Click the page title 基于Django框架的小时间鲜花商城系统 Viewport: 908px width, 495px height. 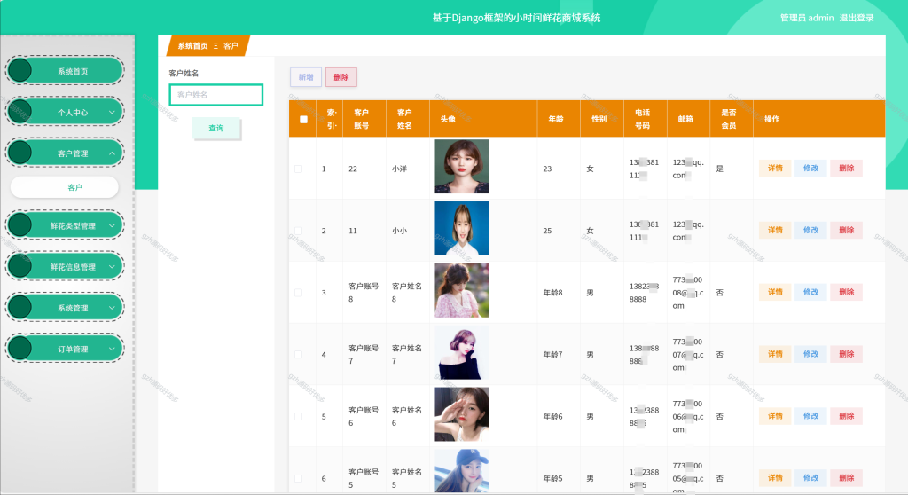click(x=516, y=18)
